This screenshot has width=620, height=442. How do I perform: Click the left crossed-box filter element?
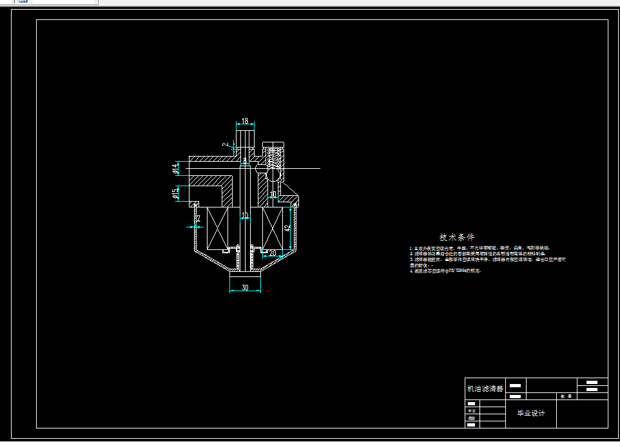click(218, 229)
